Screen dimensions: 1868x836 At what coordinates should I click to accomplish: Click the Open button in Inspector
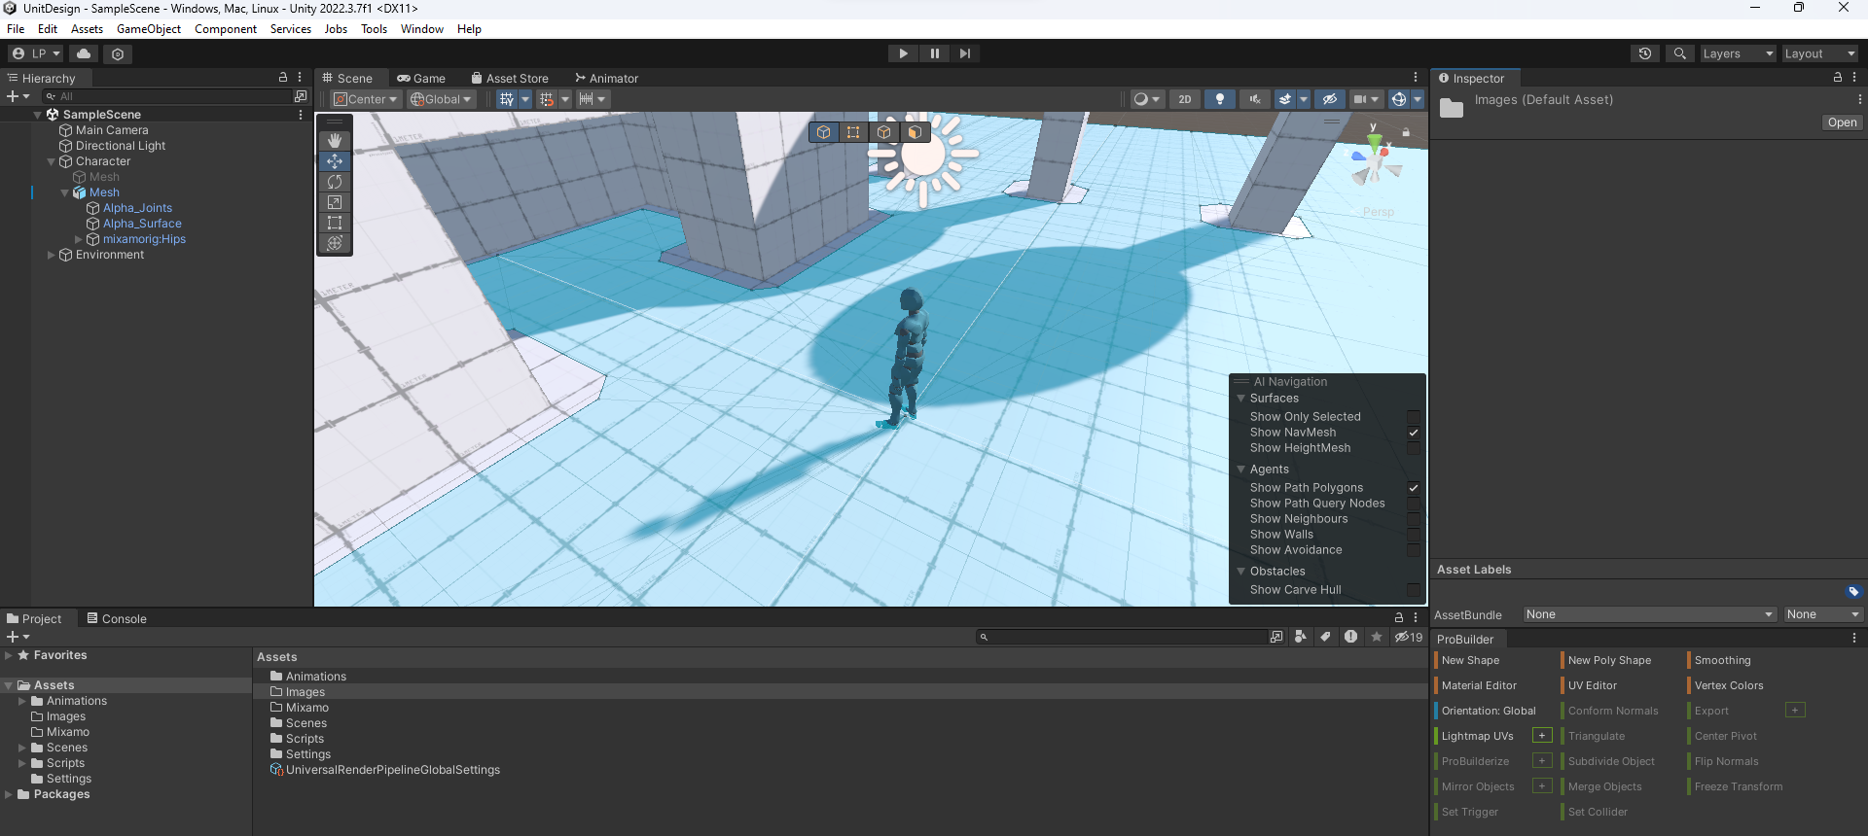tap(1842, 122)
